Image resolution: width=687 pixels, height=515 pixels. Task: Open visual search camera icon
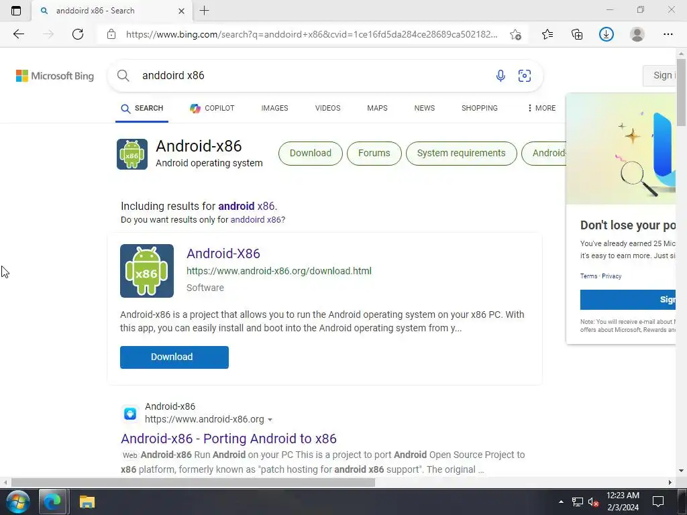[525, 76]
